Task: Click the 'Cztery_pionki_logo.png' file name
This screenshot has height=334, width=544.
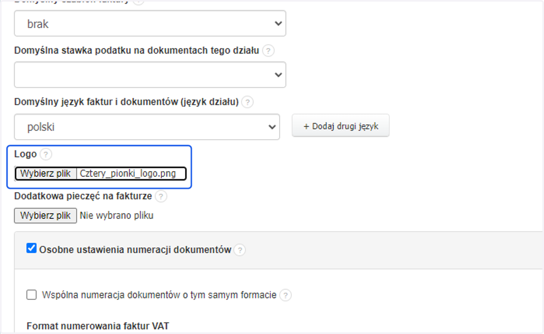Action: [x=128, y=173]
